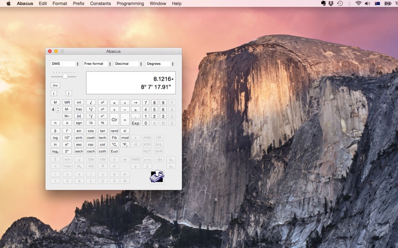Click the log₂ key

(55, 151)
